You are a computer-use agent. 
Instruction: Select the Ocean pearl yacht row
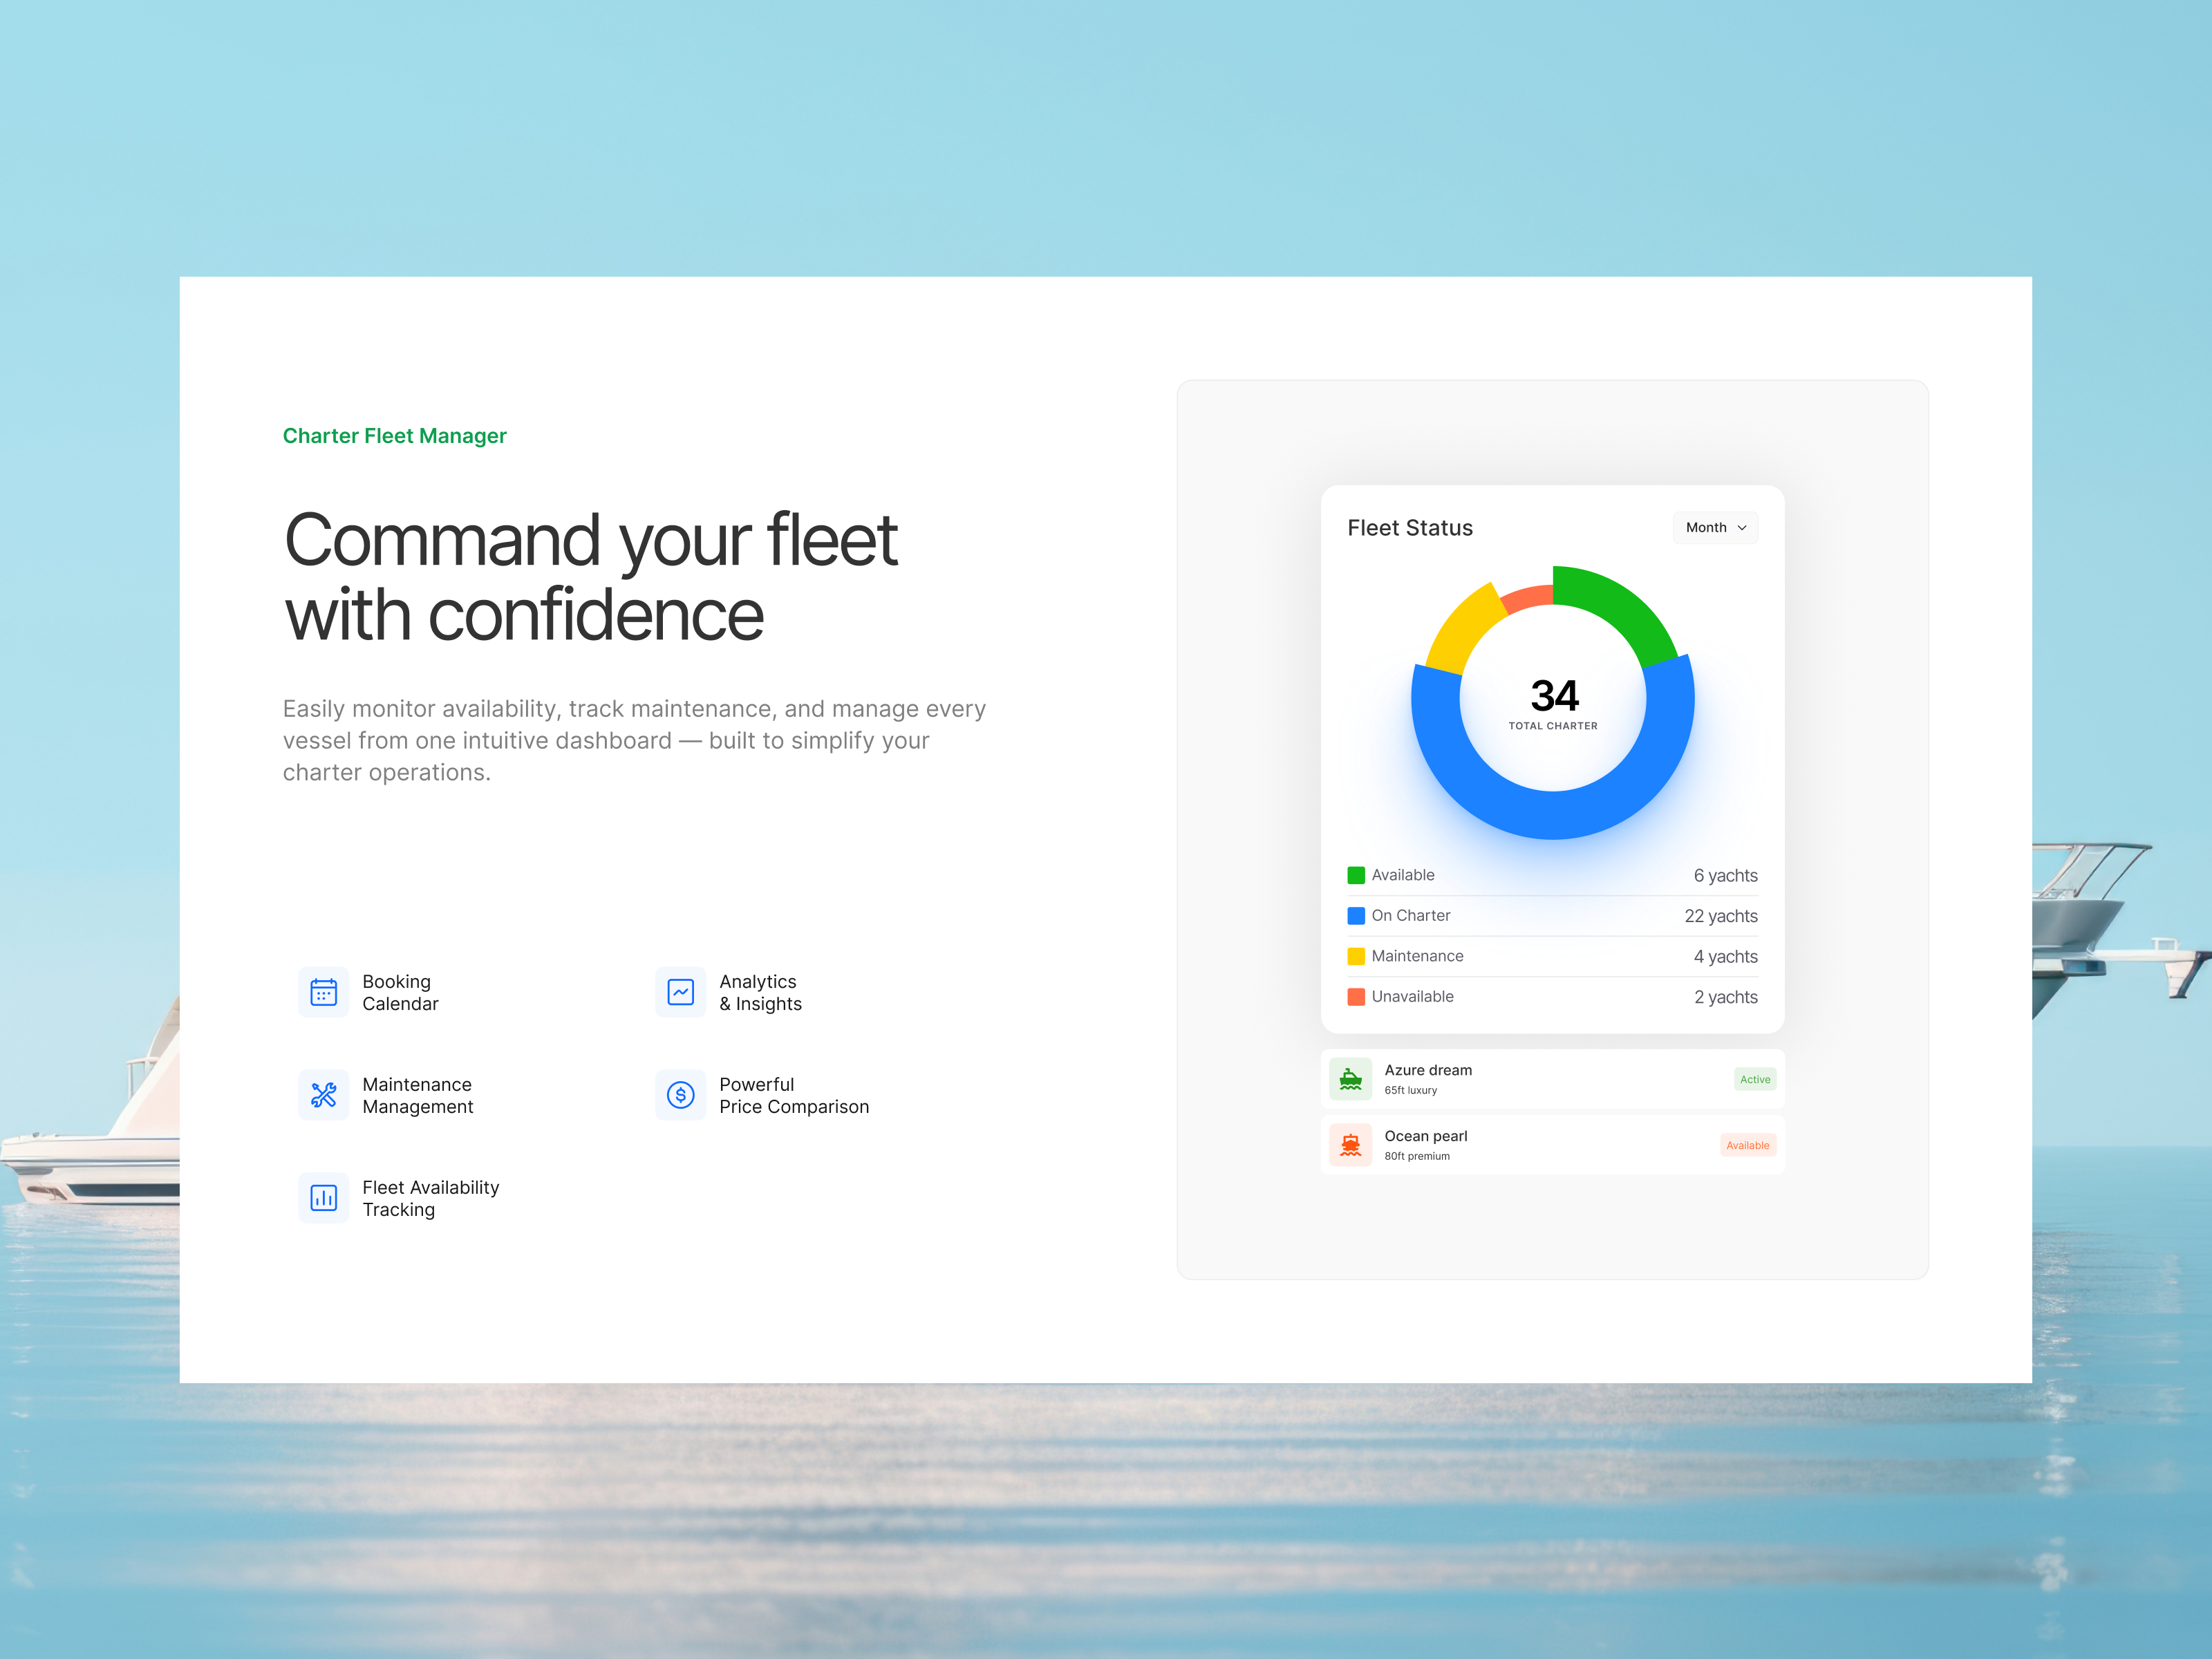tap(1552, 1145)
